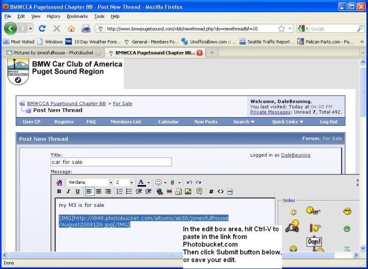The height and width of the screenshot is (269, 368).
Task: Click the Insert Image icon
Action: pyautogui.click(x=188, y=191)
